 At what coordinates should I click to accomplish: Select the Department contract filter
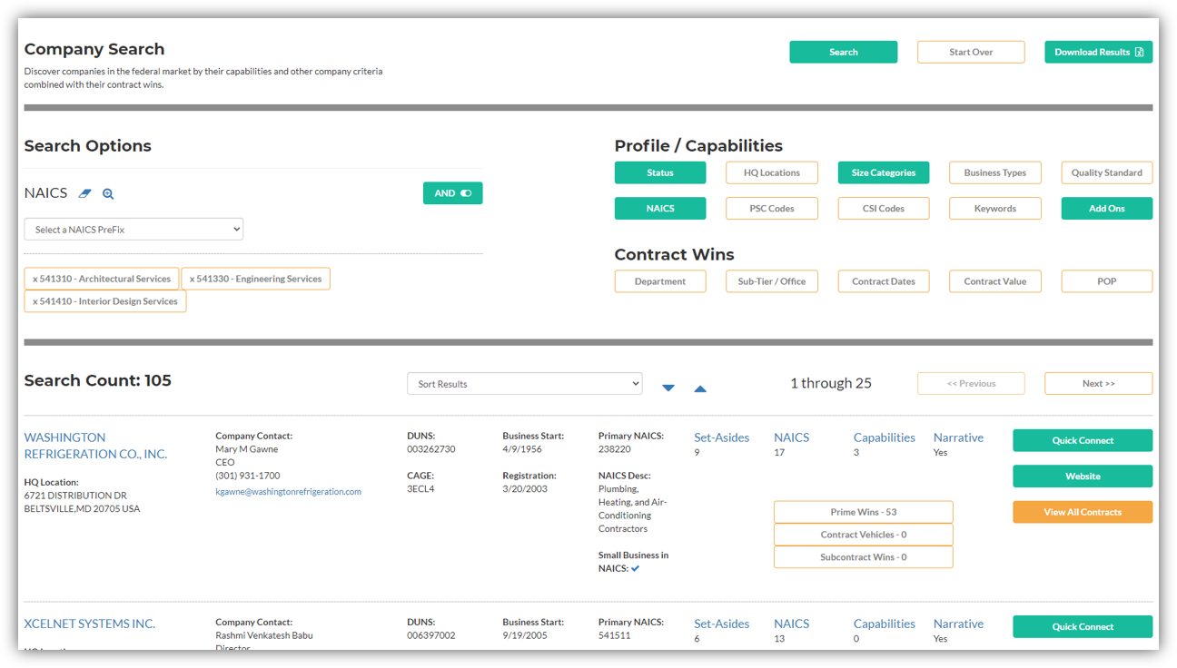[x=660, y=281]
